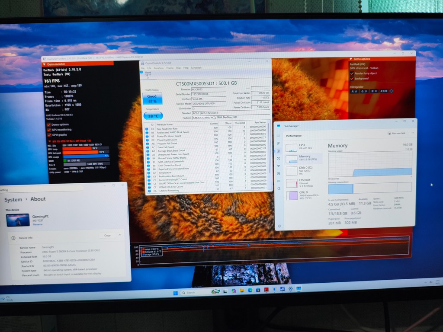Select Performance page icon in Task Manager sidebar
The image size is (443, 332).
tap(278, 151)
